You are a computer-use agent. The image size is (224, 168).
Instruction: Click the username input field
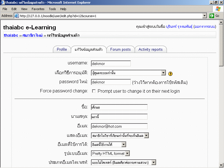(111, 64)
